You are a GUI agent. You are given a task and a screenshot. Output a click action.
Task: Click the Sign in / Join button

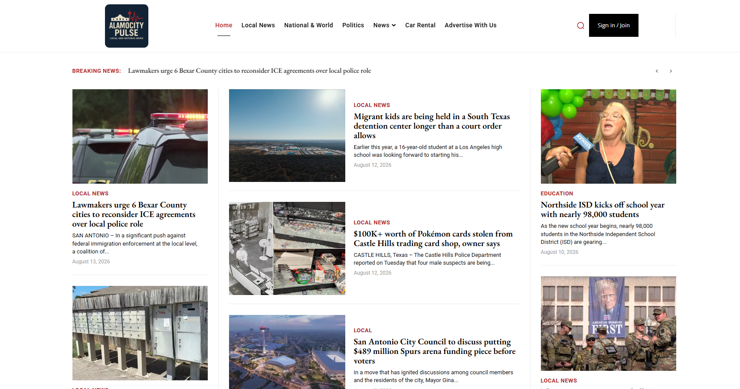coord(613,25)
